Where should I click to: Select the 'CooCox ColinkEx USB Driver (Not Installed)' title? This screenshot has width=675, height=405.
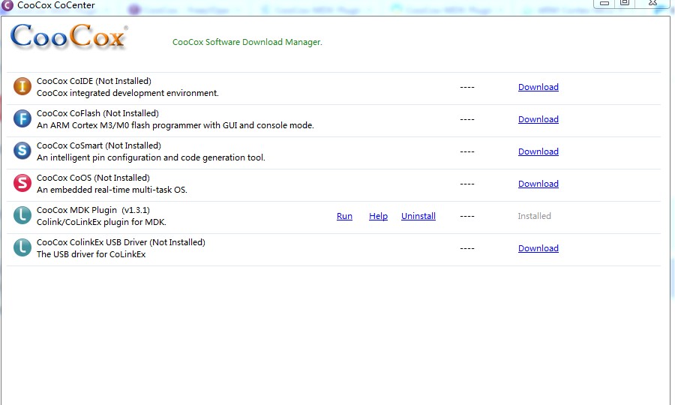coord(121,242)
